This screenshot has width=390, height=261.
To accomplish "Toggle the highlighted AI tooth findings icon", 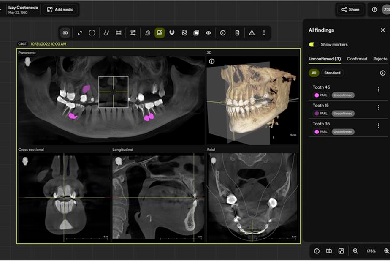I will 160,33.
